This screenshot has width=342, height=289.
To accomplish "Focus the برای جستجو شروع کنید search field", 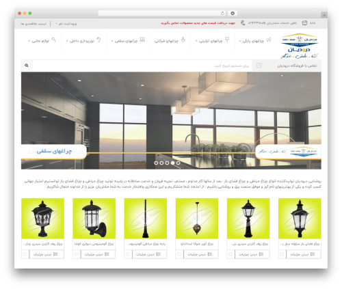I will (x=142, y=66).
